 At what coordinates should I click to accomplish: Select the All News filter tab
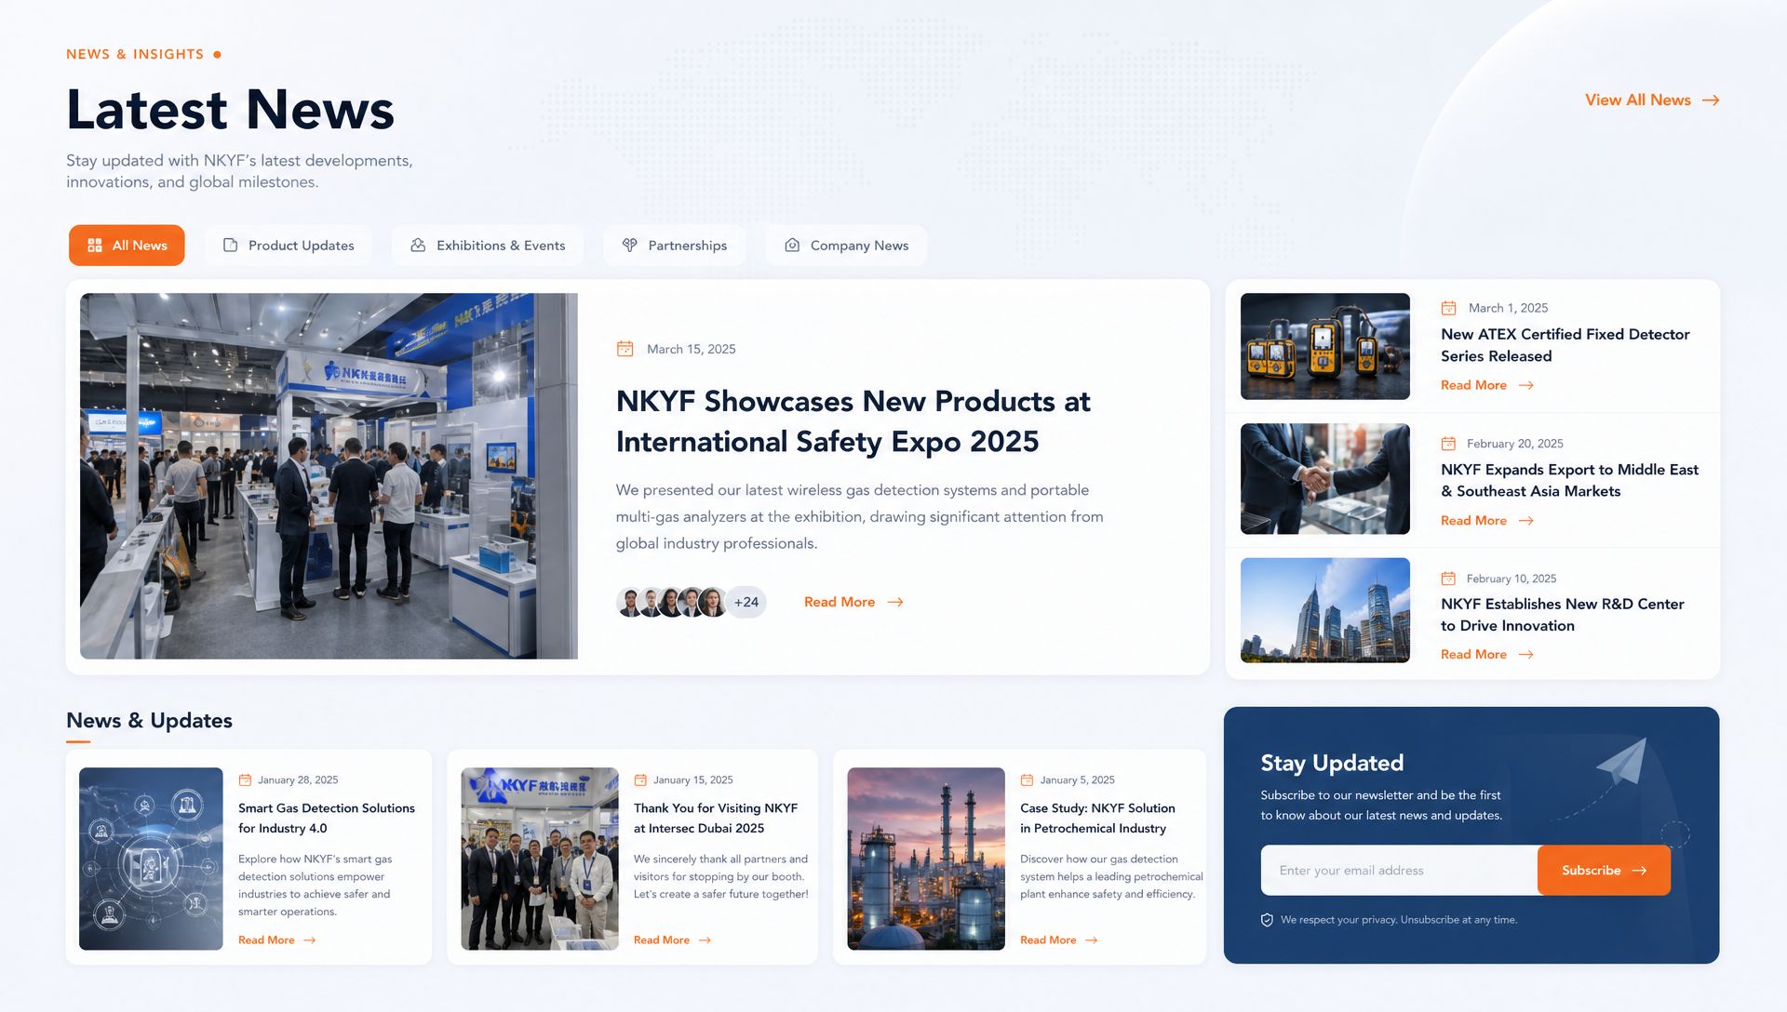(127, 246)
